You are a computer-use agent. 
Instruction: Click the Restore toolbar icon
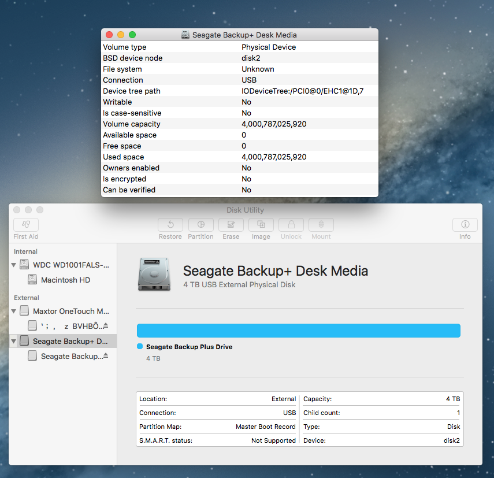(170, 225)
